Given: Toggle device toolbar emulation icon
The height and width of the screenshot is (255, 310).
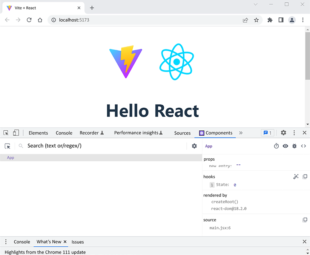Looking at the screenshot, I should [16, 133].
